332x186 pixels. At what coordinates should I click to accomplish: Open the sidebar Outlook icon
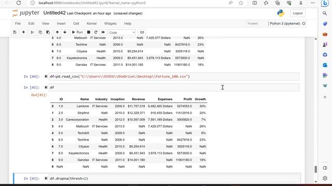pyautogui.click(x=325, y=65)
